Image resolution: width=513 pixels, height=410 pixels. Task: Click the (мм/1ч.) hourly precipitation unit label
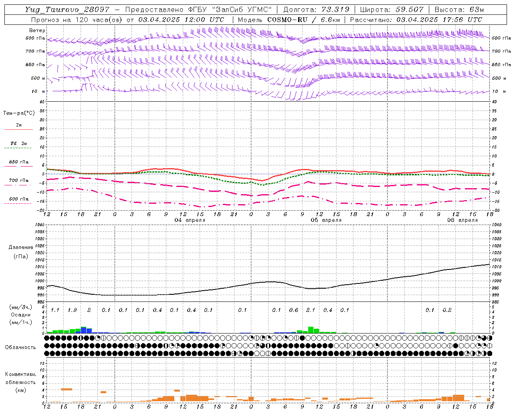pos(21,322)
